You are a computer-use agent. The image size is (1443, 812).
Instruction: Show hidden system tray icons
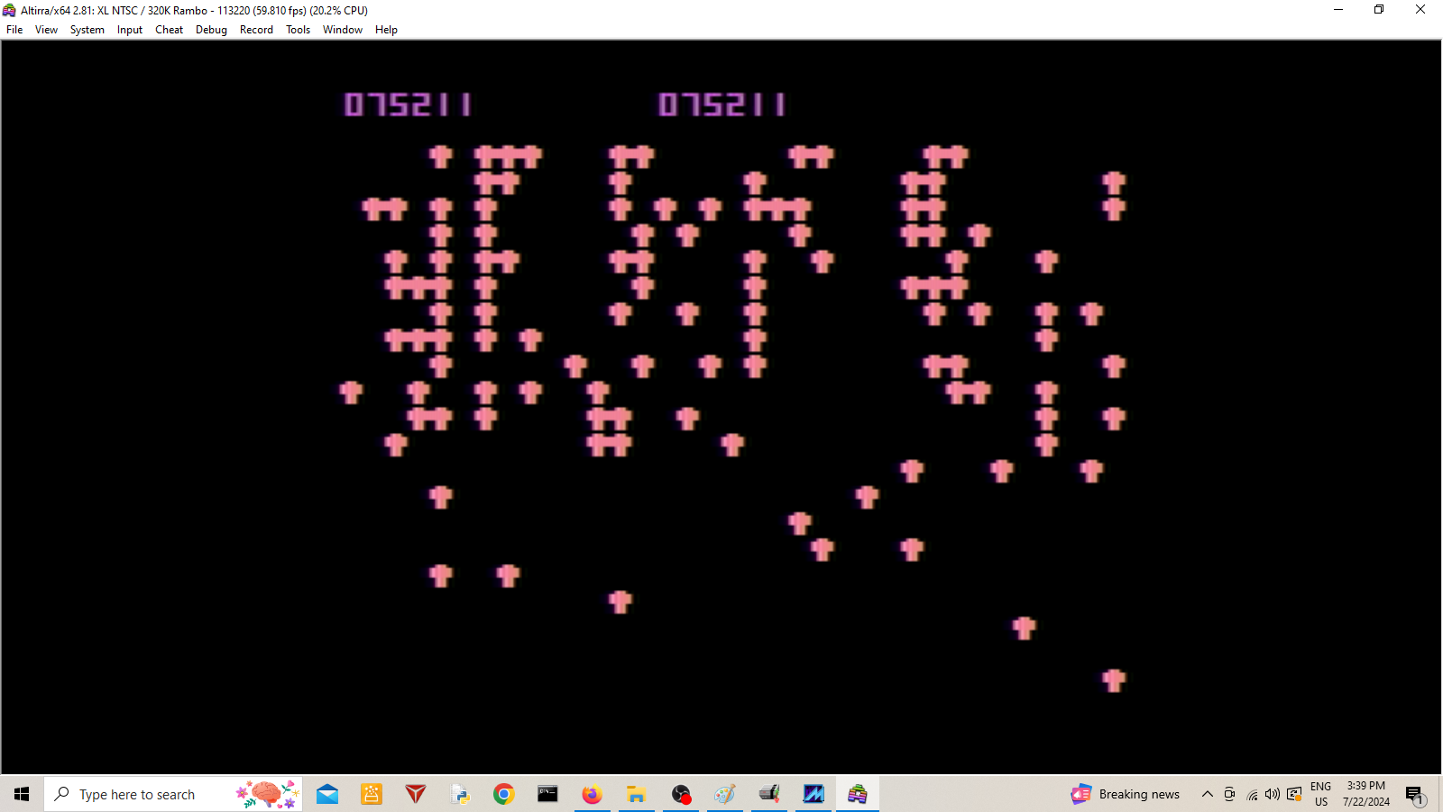1207,794
